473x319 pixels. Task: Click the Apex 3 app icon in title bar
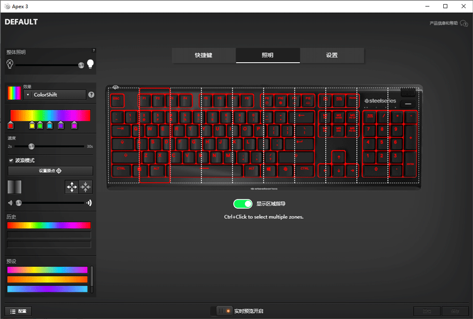click(x=7, y=6)
